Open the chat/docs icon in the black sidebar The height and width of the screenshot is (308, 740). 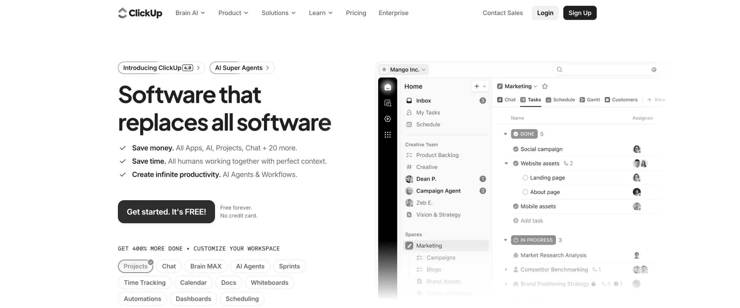388,103
